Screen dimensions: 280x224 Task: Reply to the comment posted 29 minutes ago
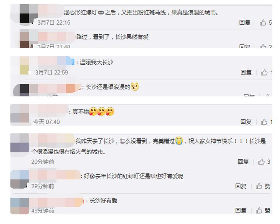point(241,186)
